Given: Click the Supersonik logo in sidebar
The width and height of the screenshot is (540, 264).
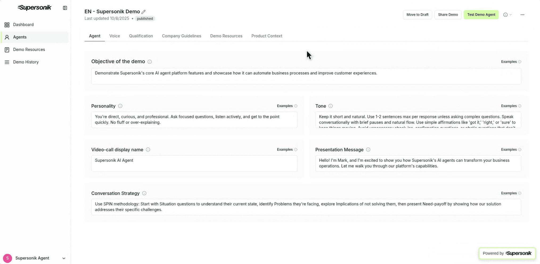Looking at the screenshot, I should tap(34, 8).
